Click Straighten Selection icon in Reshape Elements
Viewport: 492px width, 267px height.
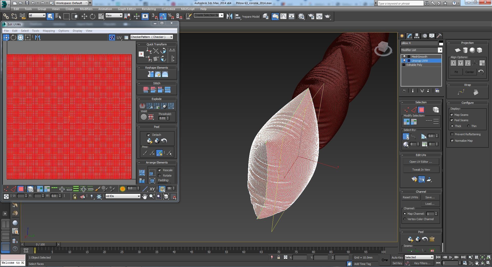tap(150, 74)
